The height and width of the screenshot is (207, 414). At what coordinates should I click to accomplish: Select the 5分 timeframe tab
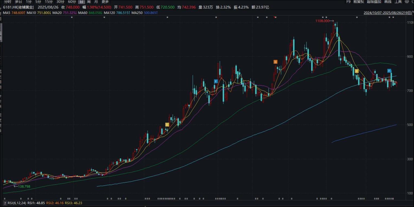38,2
